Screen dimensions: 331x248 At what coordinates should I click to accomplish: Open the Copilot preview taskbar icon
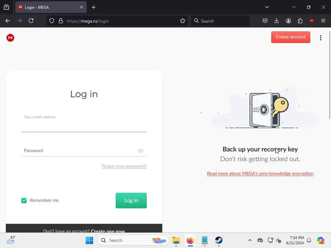coord(321,240)
